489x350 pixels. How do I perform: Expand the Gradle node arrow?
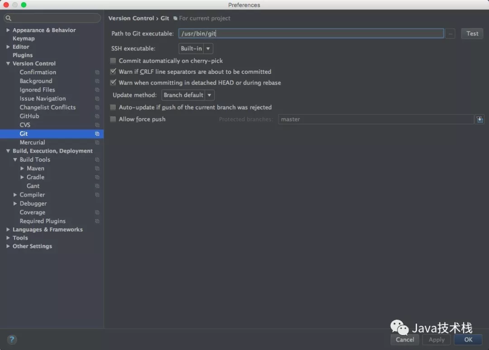tap(22, 177)
